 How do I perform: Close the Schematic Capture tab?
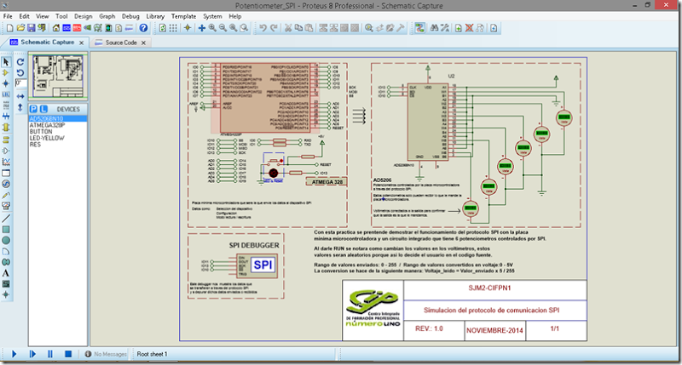[81, 43]
